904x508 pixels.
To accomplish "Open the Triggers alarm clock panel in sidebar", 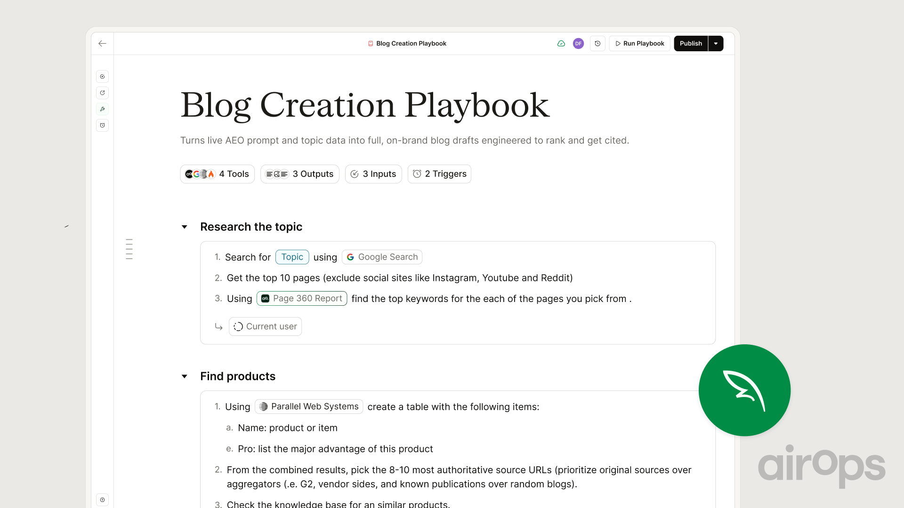I will [x=102, y=125].
